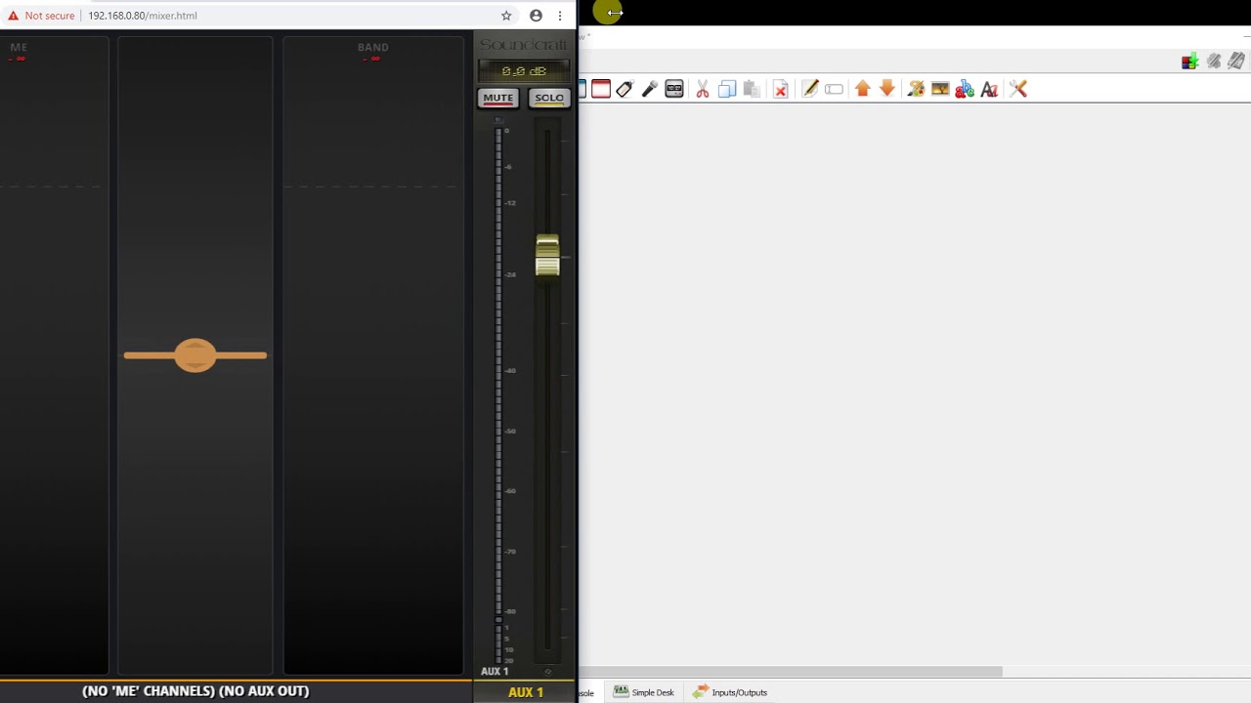Image resolution: width=1251 pixels, height=703 pixels.
Task: Click the delete icon with the red X
Action: coord(781,89)
